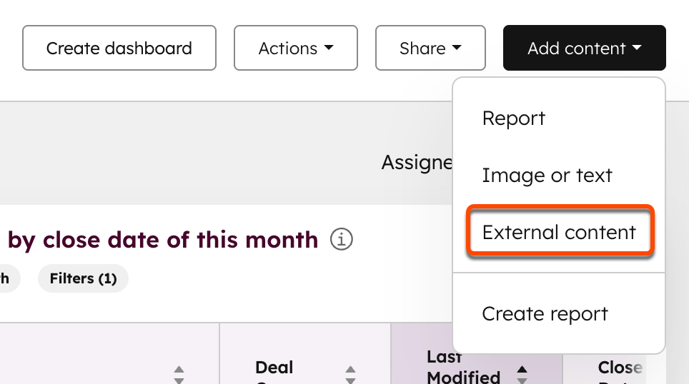689x384 pixels.
Task: Open the Filters (1) pill
Action: pos(83,278)
